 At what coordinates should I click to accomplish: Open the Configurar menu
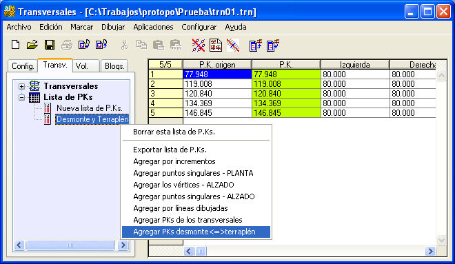(199, 27)
